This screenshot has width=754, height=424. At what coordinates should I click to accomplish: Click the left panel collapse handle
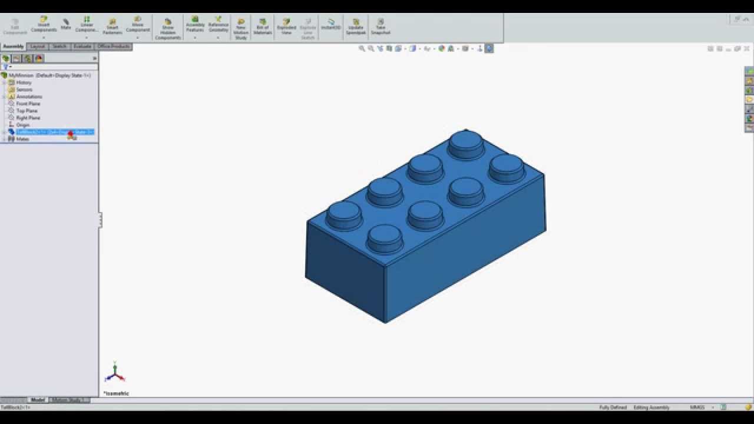click(100, 220)
